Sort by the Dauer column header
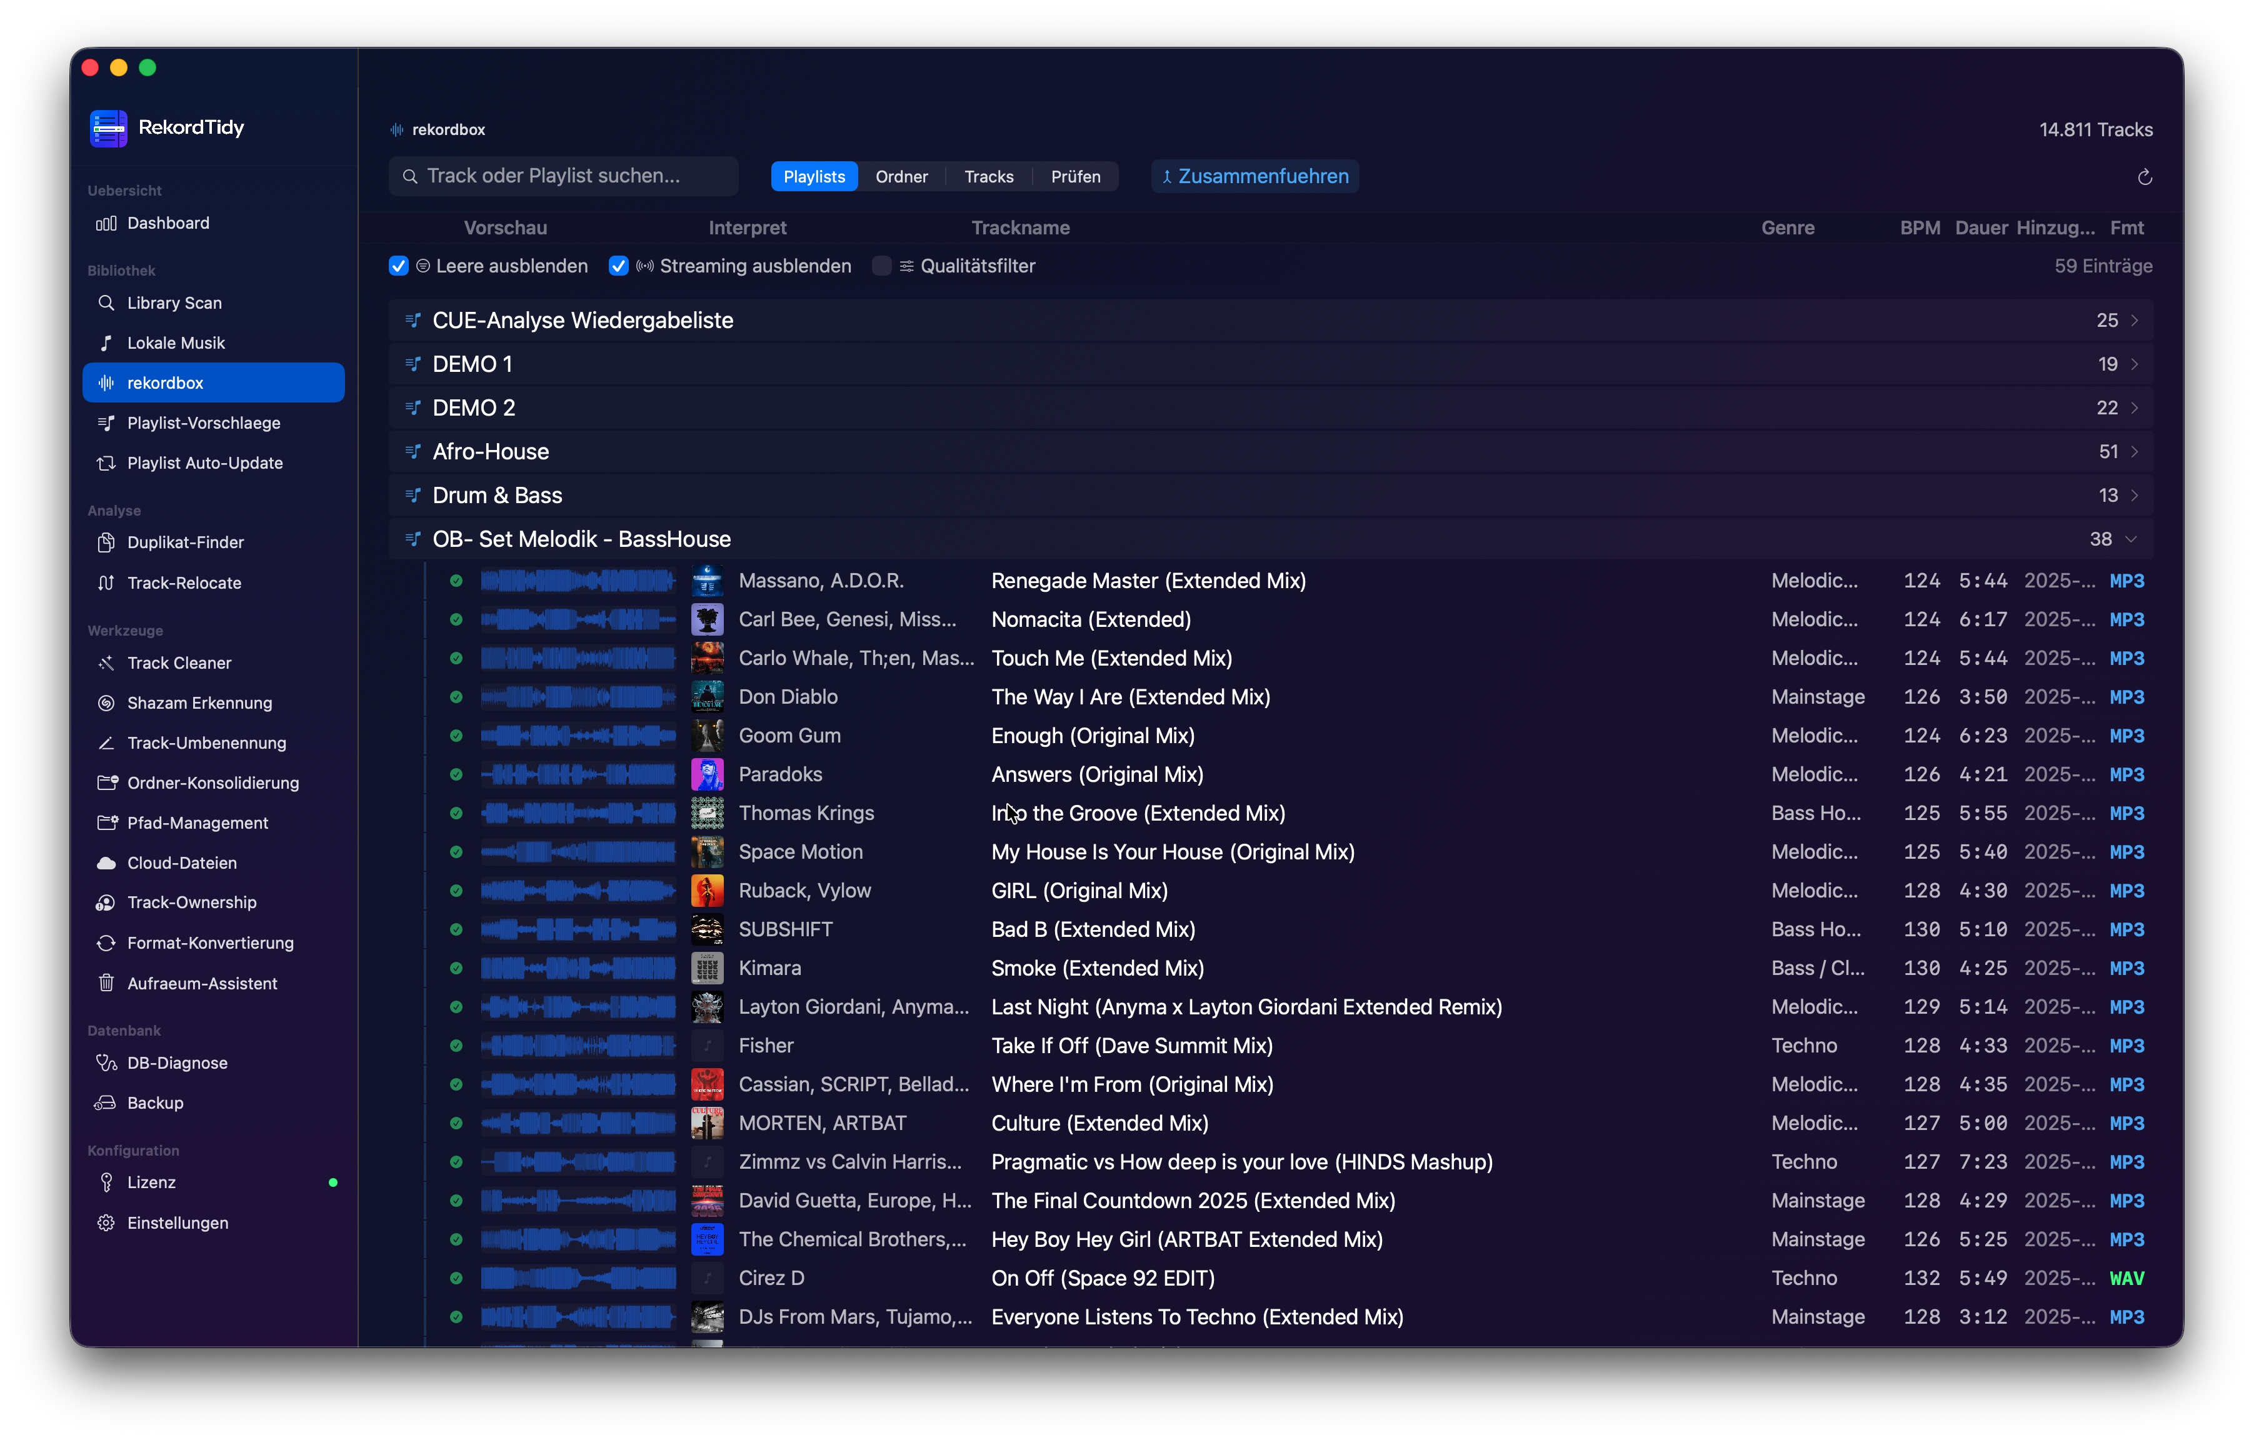Viewport: 2254px width, 1440px height. pos(1981,228)
